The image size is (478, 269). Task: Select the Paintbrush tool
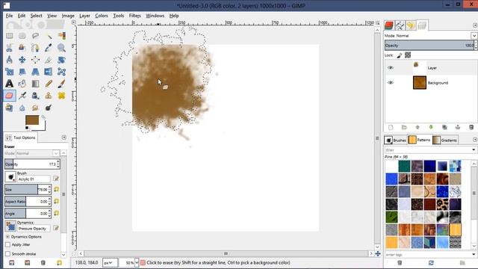coord(61,84)
